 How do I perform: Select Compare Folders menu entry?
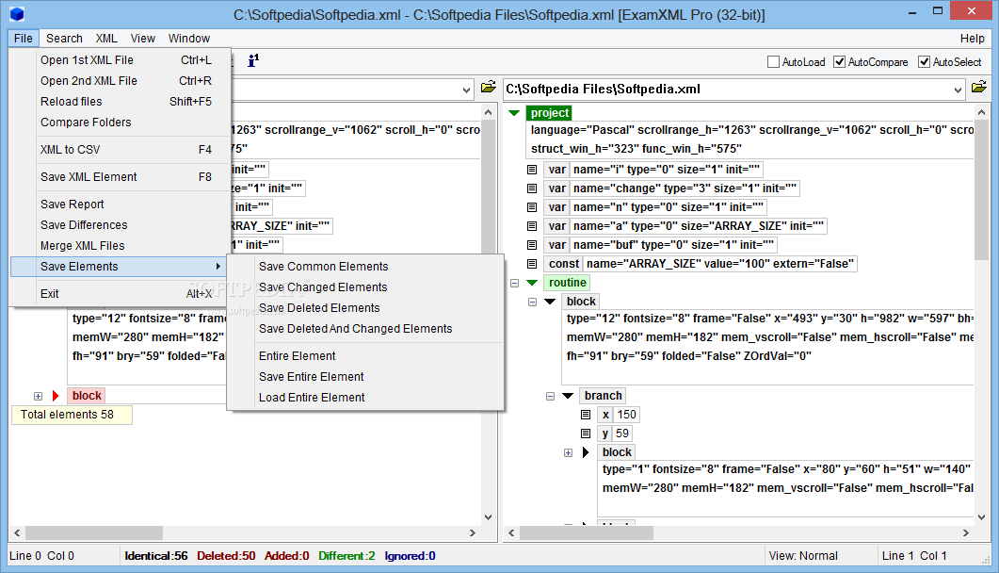coord(121,123)
